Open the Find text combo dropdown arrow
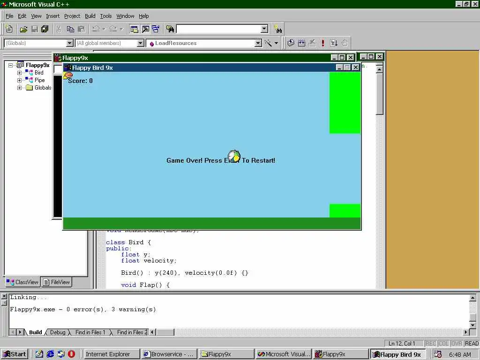This screenshot has height=360, width=480. (x=264, y=29)
